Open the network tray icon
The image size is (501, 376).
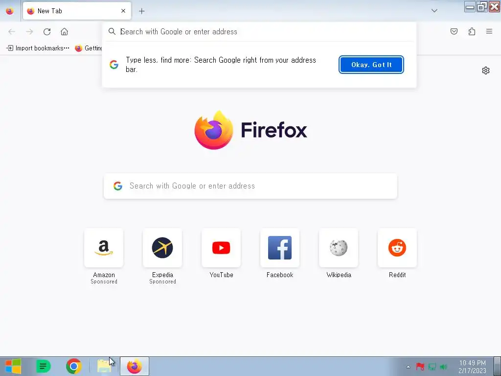432,366
